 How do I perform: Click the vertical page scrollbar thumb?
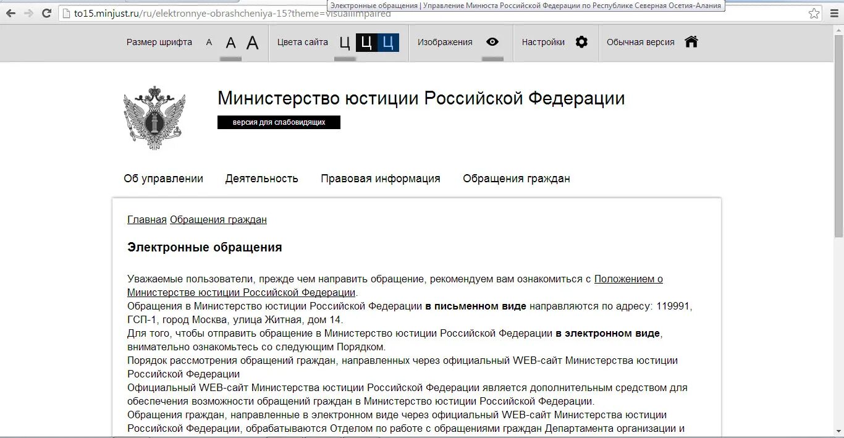tap(838, 136)
